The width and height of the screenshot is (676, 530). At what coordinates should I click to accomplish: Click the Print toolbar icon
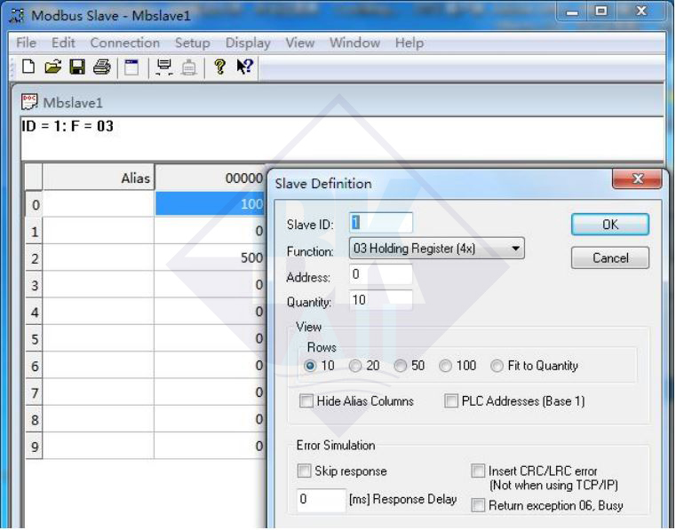(102, 67)
